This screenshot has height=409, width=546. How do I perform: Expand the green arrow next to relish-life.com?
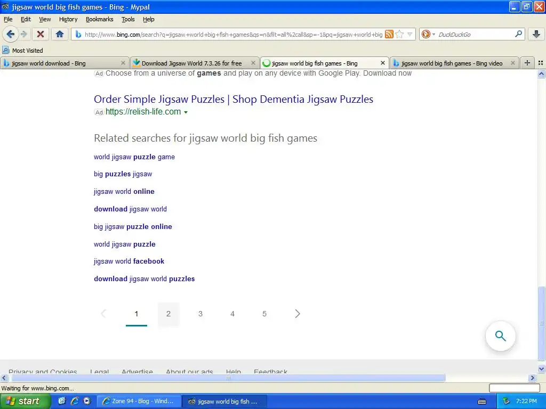pyautogui.click(x=186, y=112)
